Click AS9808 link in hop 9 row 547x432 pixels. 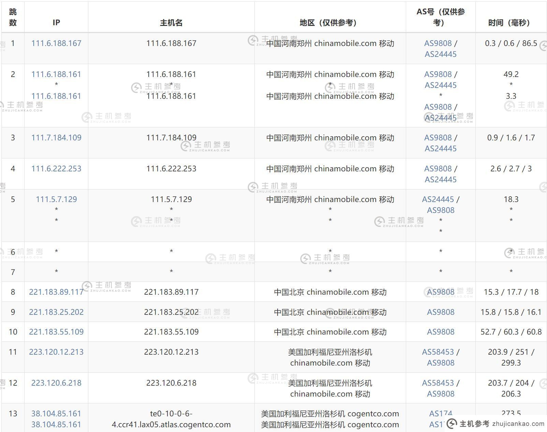coord(441,312)
